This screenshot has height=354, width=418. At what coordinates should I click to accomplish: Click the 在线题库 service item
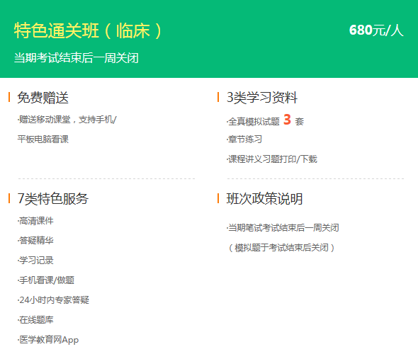pyautogui.click(x=35, y=319)
